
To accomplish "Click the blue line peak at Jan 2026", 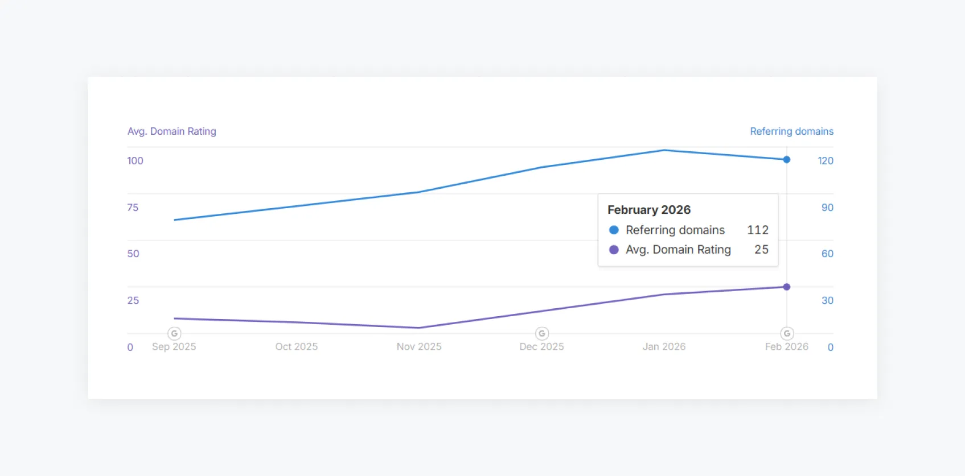I will [664, 150].
